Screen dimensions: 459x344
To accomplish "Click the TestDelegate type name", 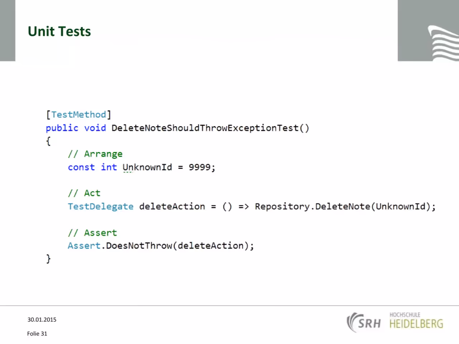I will click(x=101, y=206).
